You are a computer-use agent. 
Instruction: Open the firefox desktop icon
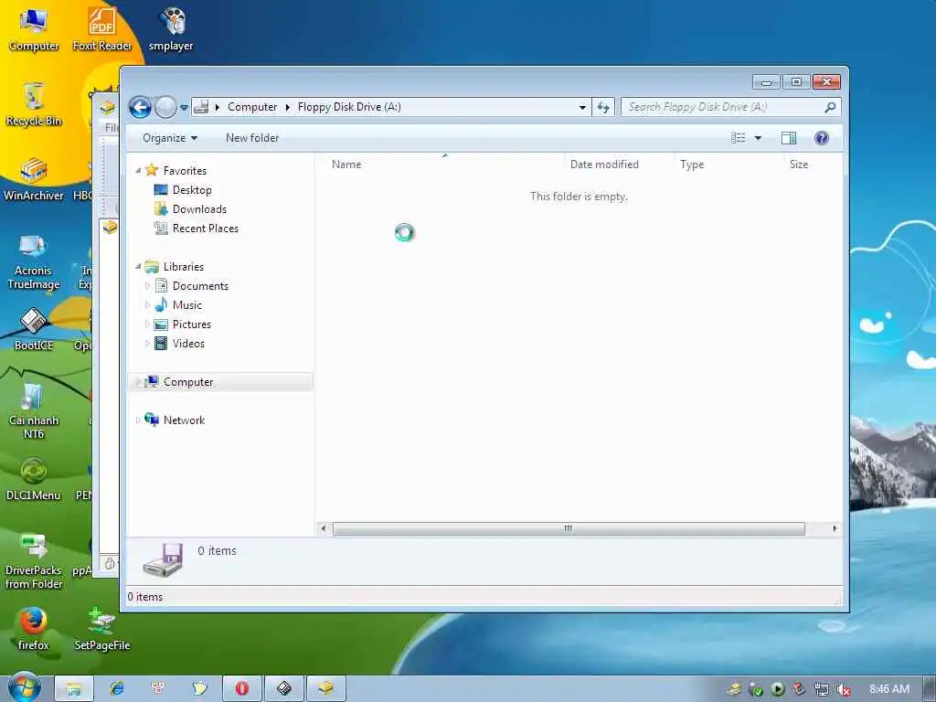[x=34, y=629]
